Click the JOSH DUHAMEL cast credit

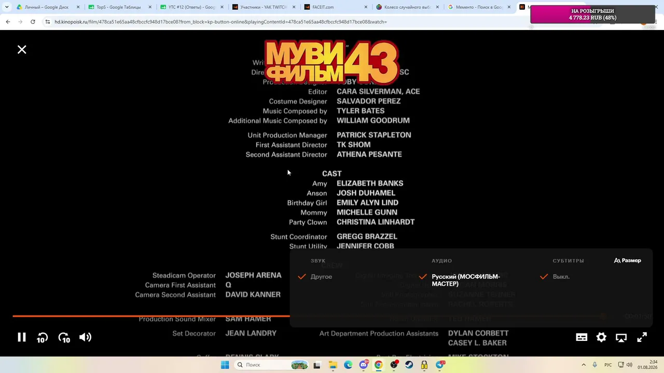coord(366,193)
